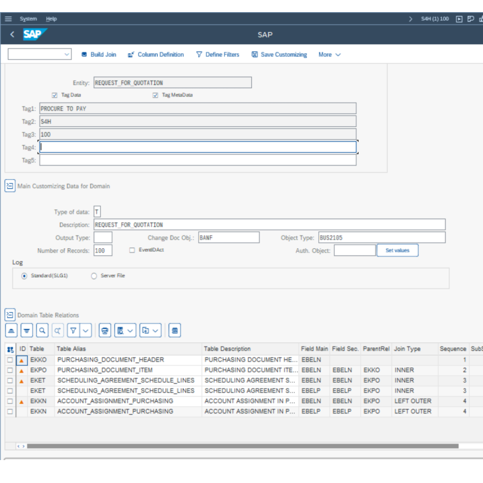The image size is (483, 483).
Task: Uncheck the Tag MetaData checkbox
Action: click(x=155, y=95)
